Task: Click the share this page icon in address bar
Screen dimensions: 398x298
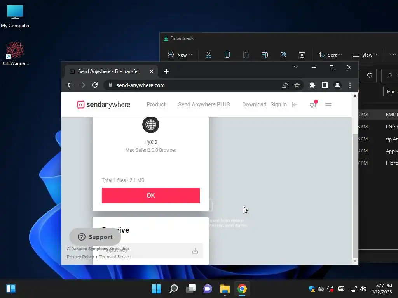Action: 285,85
